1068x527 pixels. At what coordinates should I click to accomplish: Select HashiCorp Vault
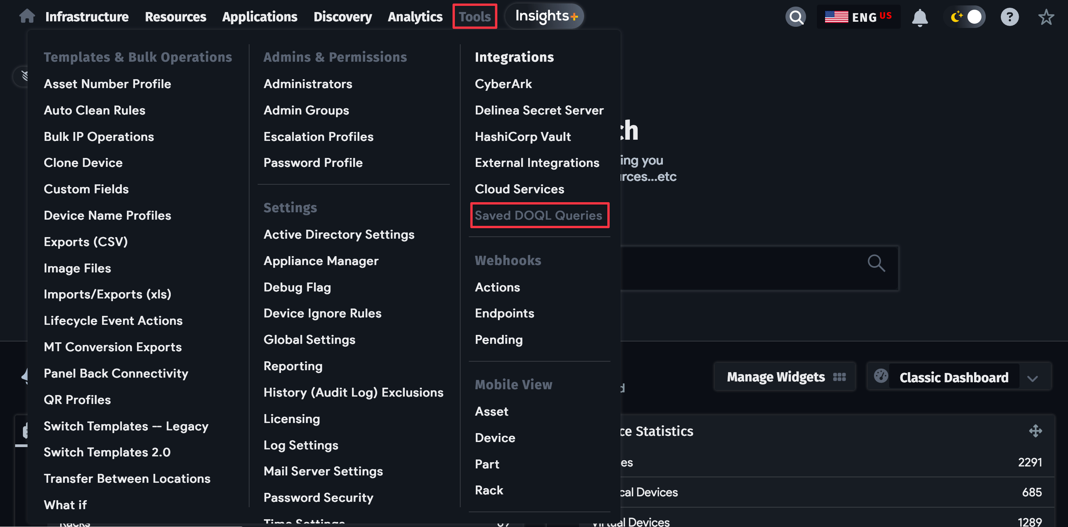tap(523, 137)
